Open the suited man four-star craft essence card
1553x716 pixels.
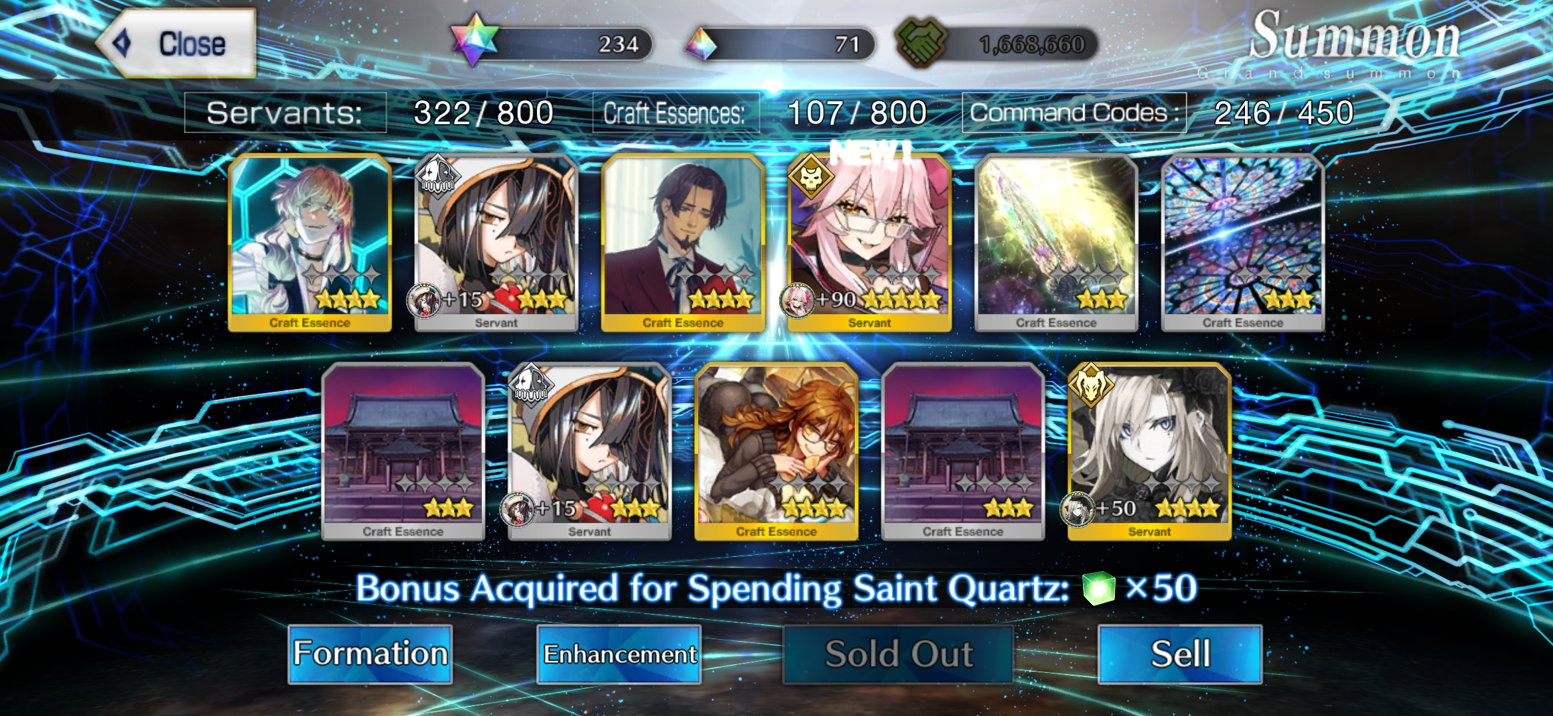pyautogui.click(x=683, y=243)
